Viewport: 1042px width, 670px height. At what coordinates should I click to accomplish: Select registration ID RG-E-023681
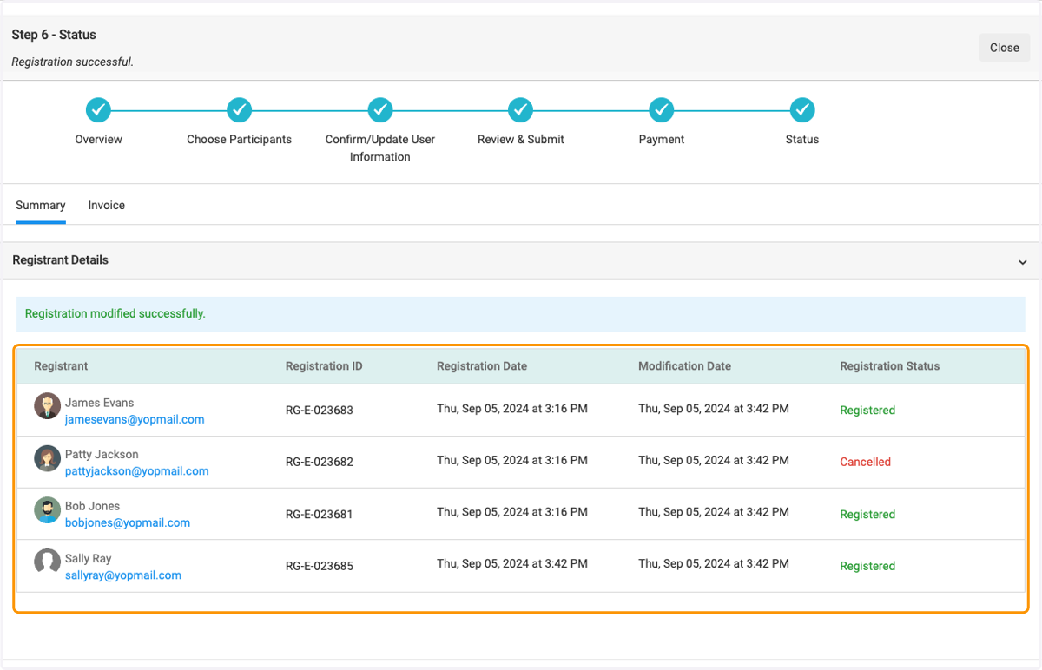pyautogui.click(x=320, y=514)
